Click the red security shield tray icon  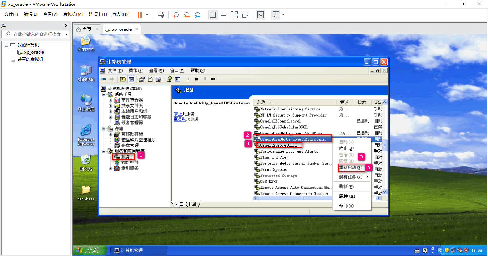[466, 250]
